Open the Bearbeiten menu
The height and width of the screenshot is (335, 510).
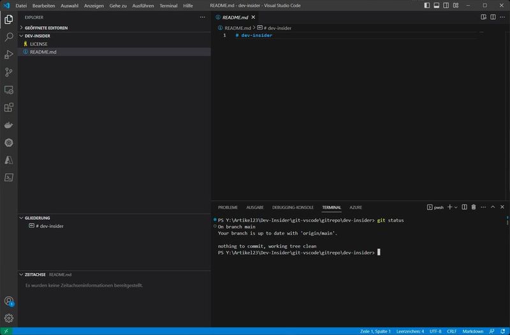[x=43, y=6]
